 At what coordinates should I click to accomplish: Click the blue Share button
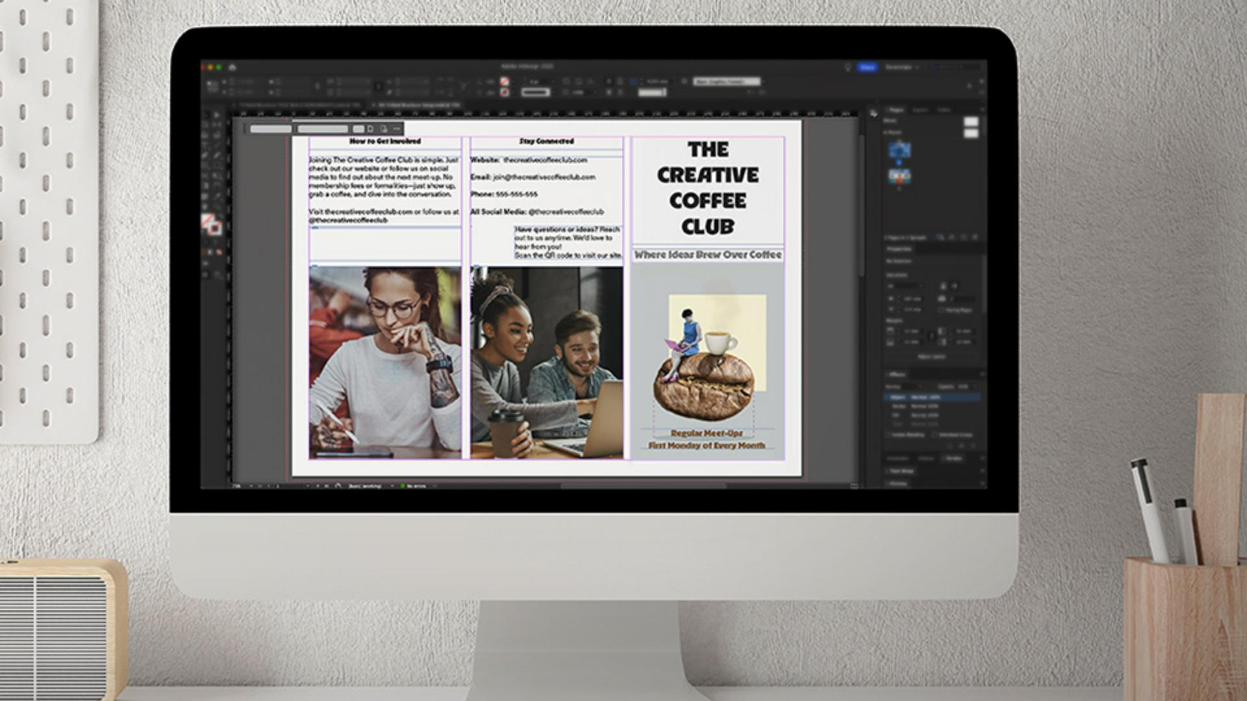click(x=867, y=67)
